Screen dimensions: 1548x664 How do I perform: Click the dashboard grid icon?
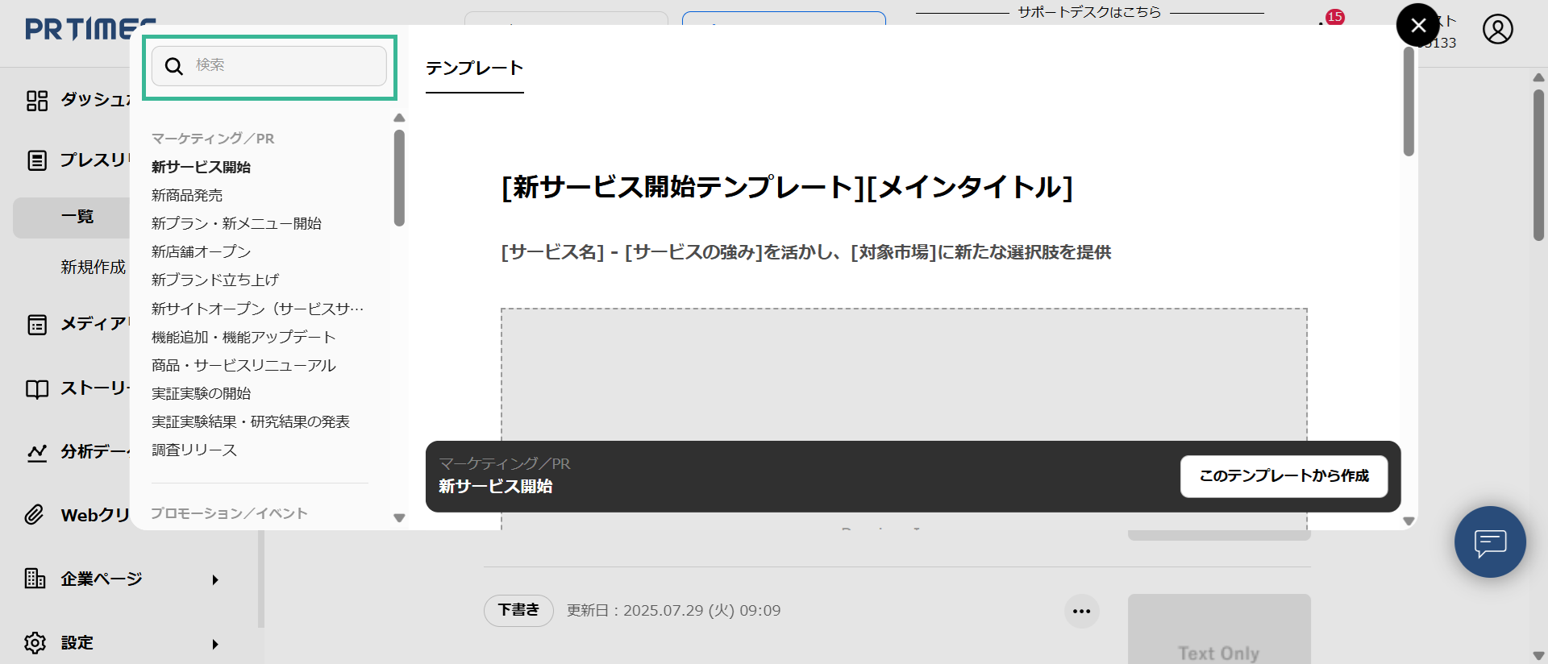pyautogui.click(x=37, y=101)
